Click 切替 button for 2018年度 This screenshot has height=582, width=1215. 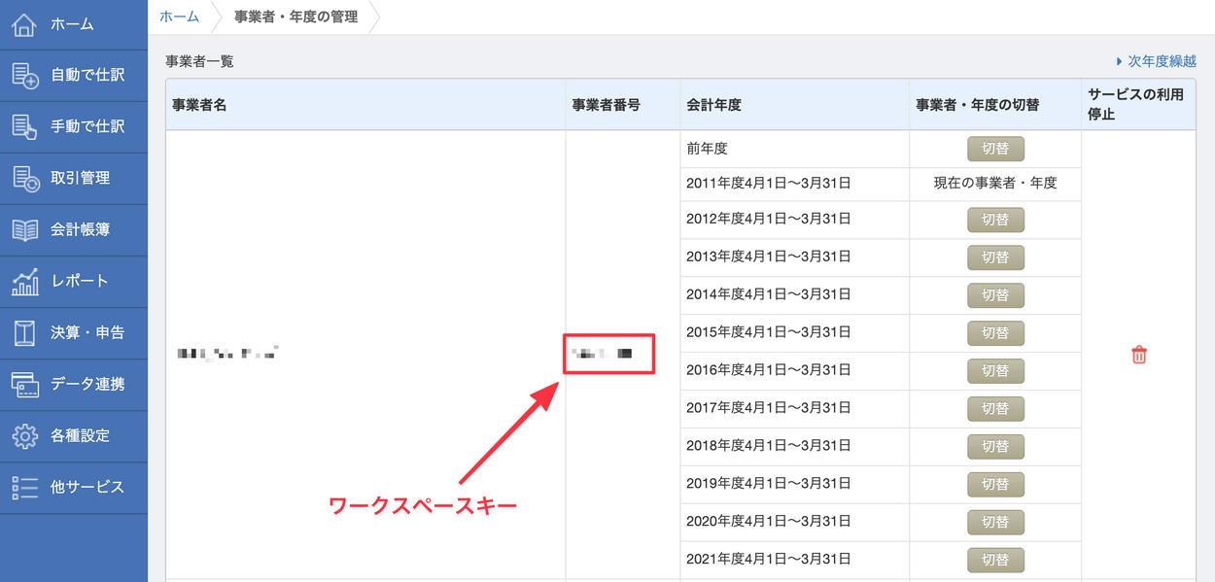[x=995, y=447]
